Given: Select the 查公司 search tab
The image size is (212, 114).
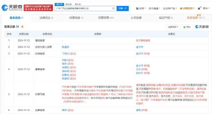Looking at the screenshot, I should point(59,4).
